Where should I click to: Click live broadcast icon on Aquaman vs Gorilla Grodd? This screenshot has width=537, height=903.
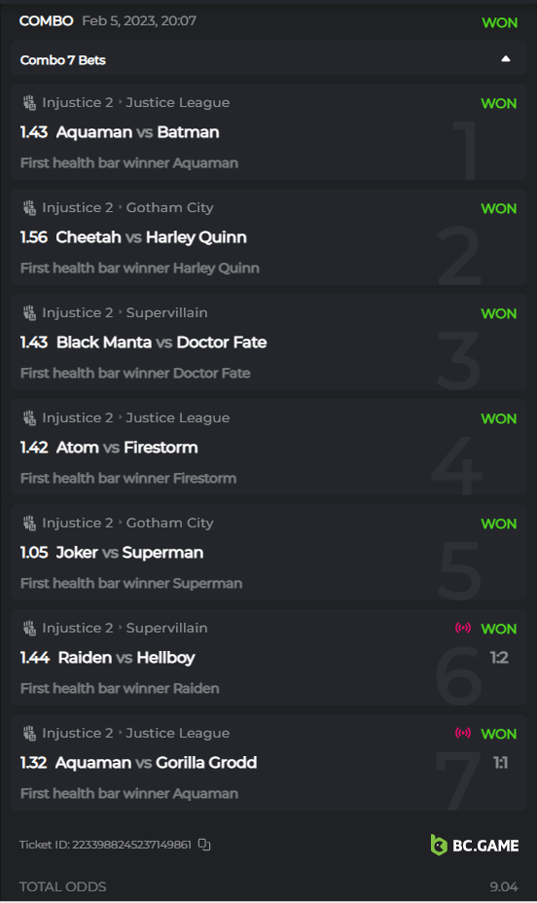click(463, 733)
